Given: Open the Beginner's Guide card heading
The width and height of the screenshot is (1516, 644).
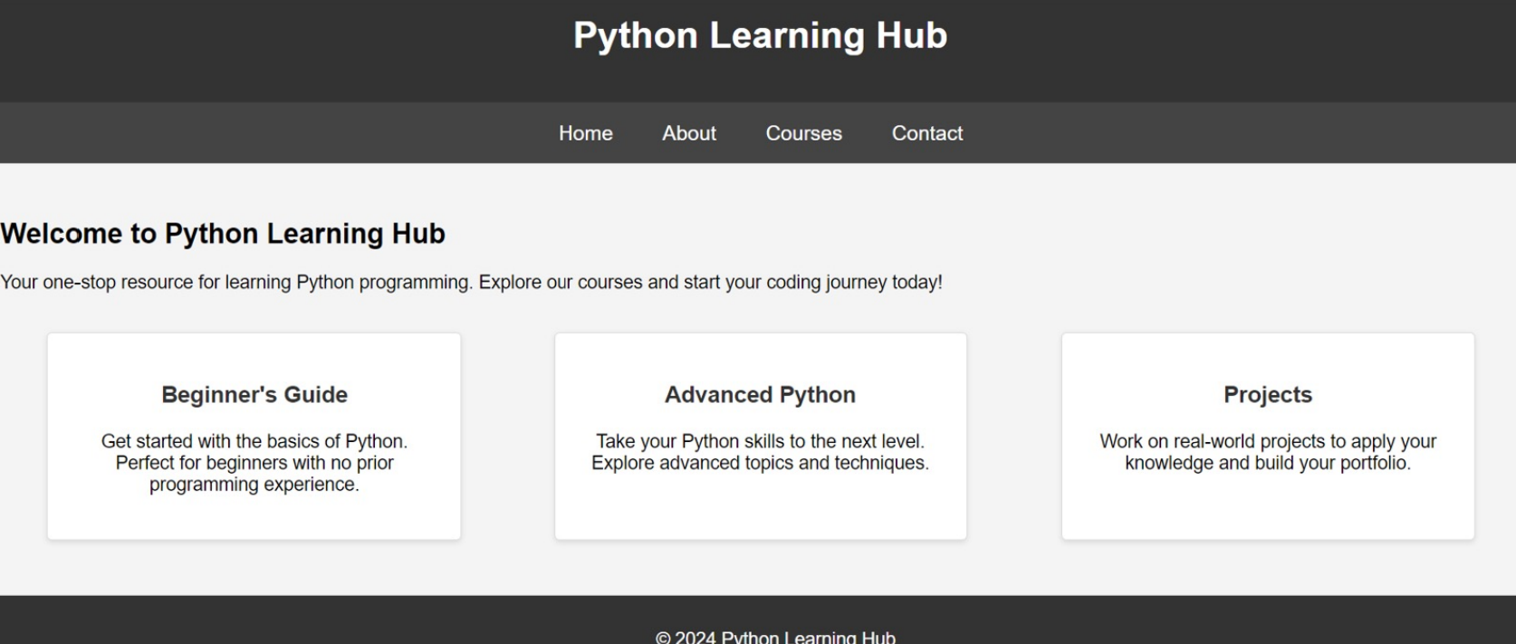Looking at the screenshot, I should pos(254,395).
